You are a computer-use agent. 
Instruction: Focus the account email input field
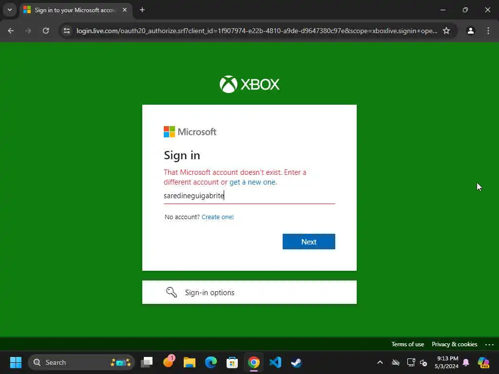click(249, 196)
